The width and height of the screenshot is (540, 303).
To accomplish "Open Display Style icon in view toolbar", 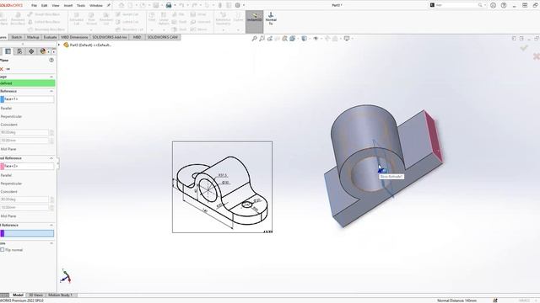I will (x=304, y=39).
